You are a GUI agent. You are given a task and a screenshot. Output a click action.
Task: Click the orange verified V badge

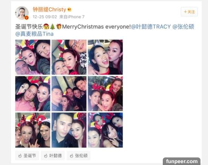[x=27, y=17]
